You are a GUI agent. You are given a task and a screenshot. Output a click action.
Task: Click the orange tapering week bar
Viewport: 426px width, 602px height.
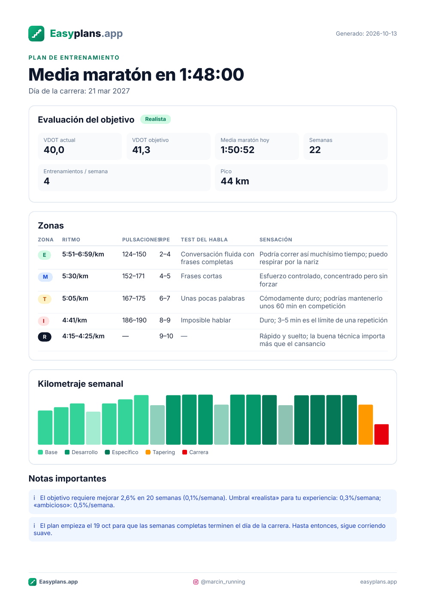366,424
